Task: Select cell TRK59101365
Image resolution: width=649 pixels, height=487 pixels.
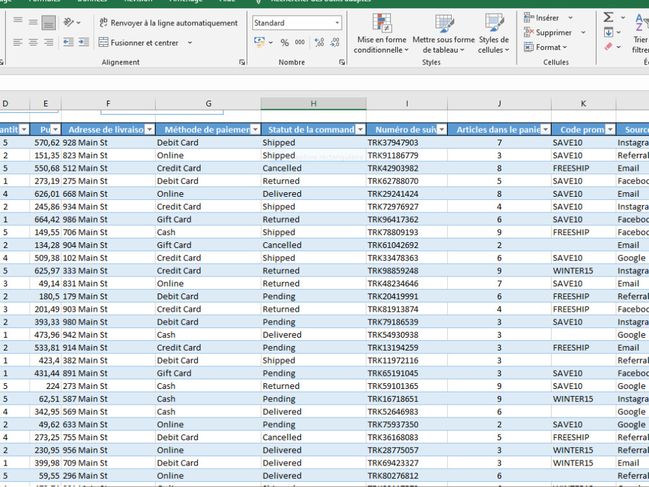Action: click(407, 386)
